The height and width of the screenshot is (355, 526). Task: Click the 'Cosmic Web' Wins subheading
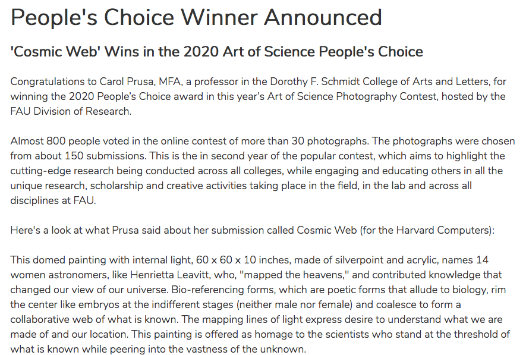click(x=216, y=52)
